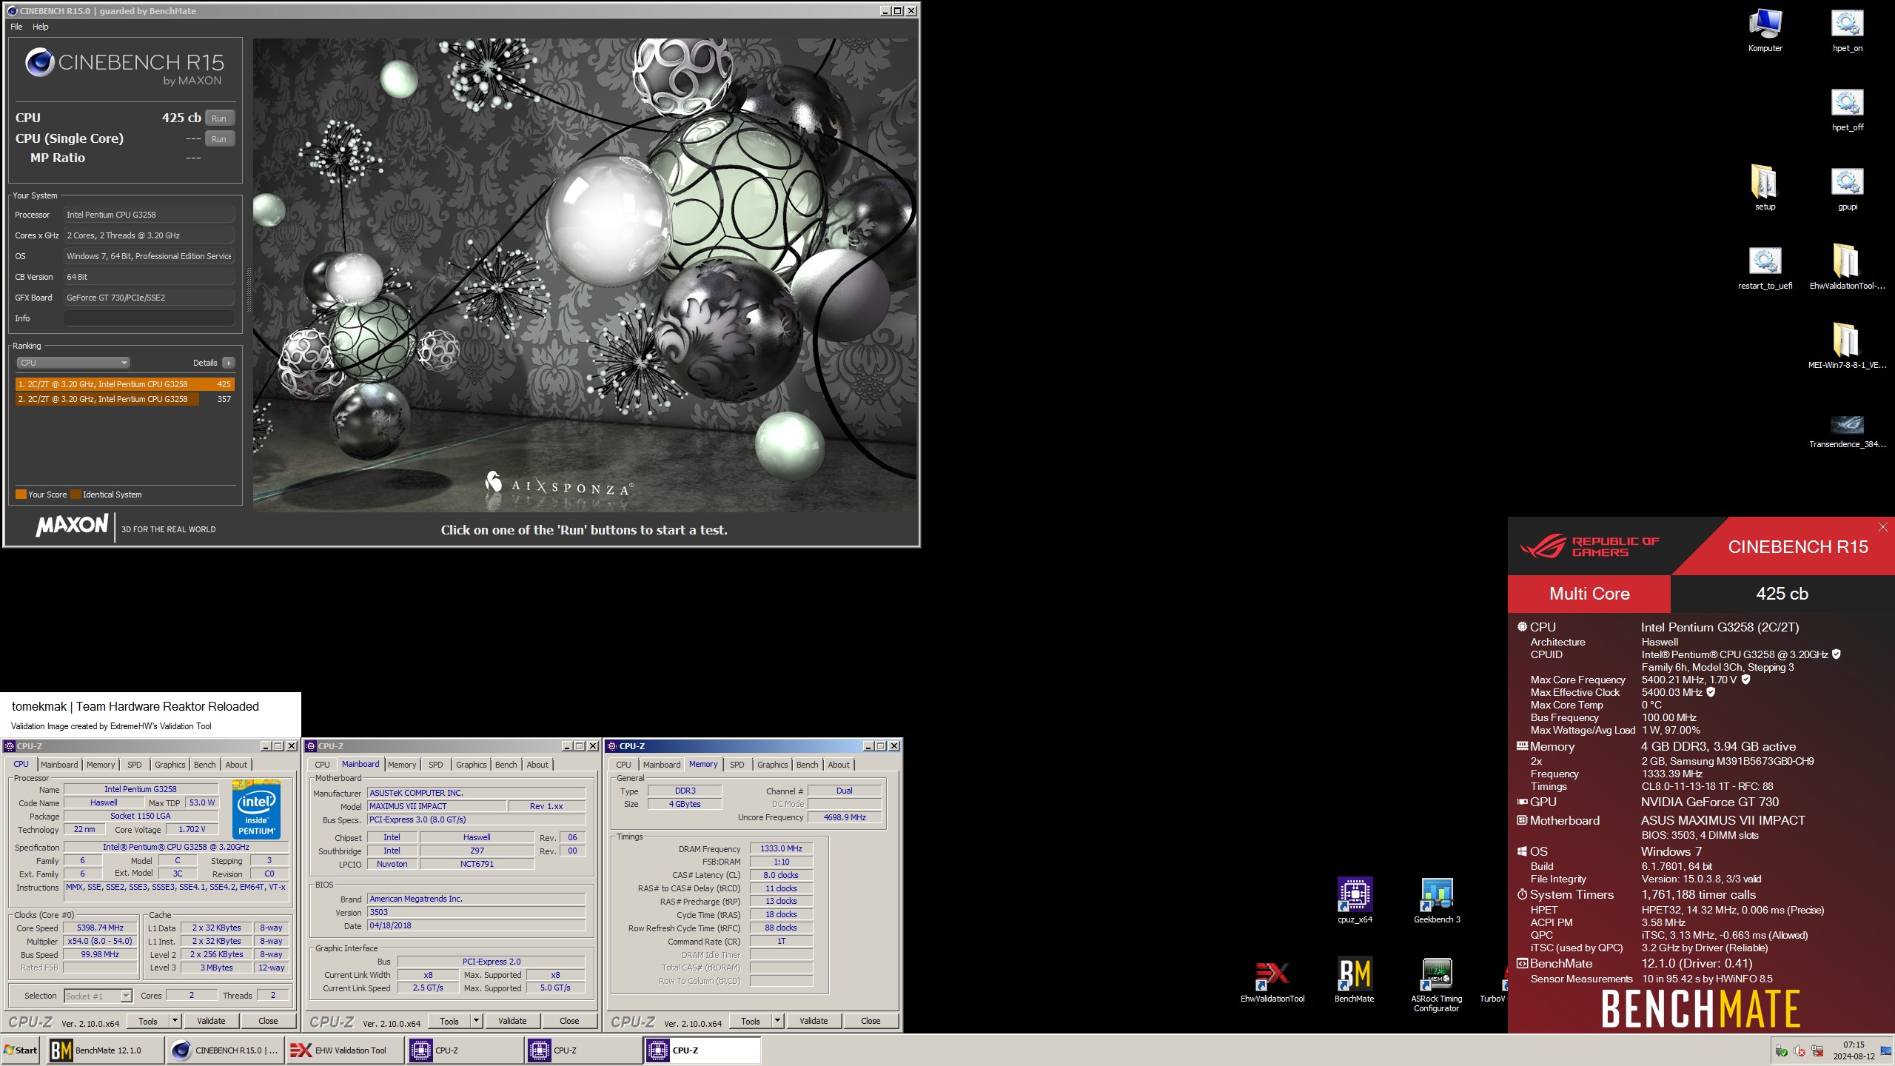
Task: Run the CPU Single Core test
Action: point(219,139)
